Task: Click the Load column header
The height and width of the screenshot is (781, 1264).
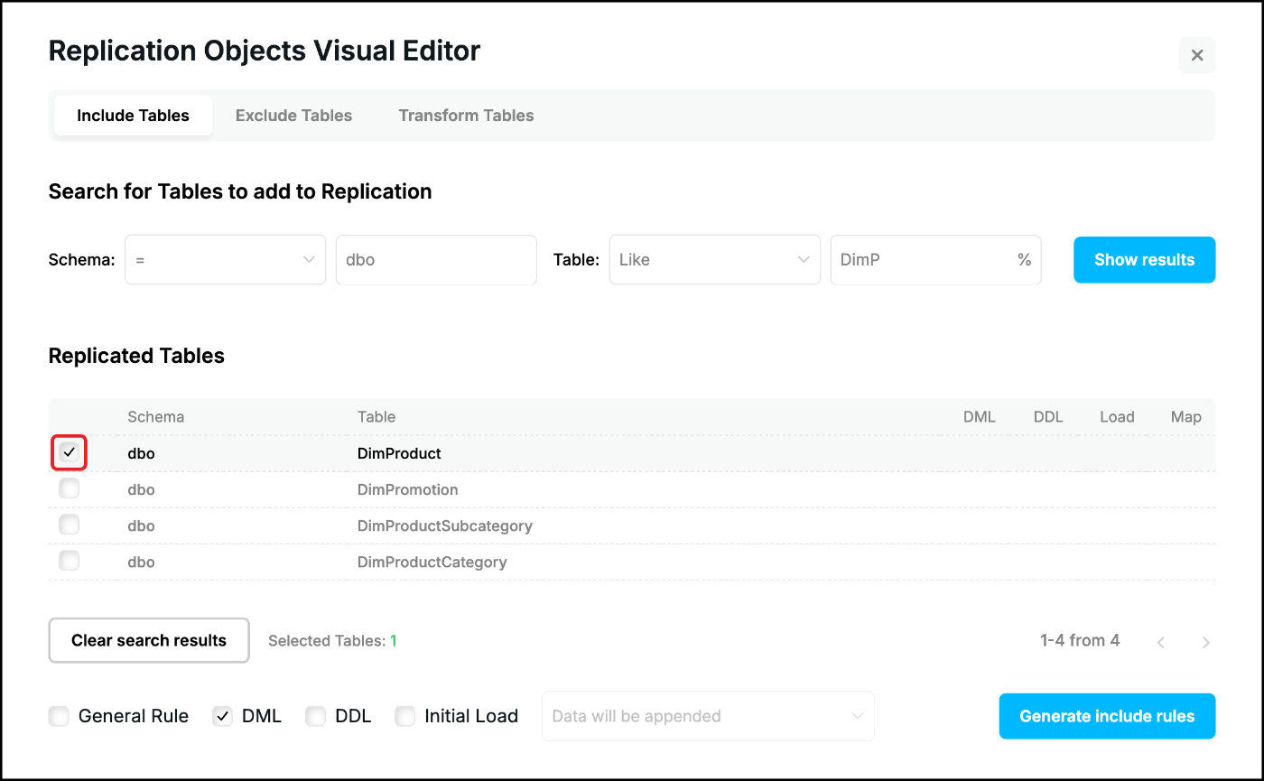Action: point(1117,417)
